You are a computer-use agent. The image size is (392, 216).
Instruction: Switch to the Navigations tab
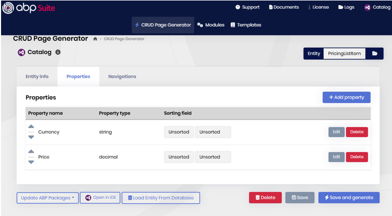[122, 76]
